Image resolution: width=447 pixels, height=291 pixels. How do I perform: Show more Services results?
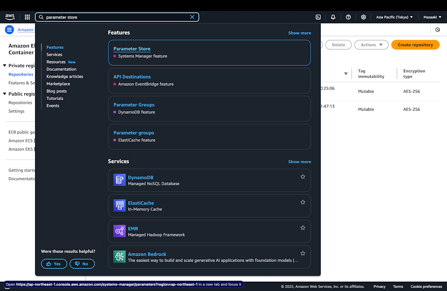click(299, 162)
